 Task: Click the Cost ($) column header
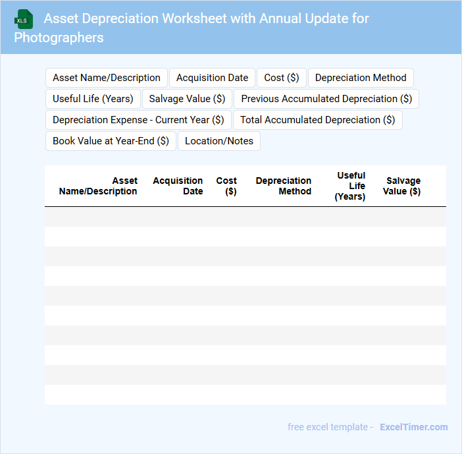tap(226, 186)
